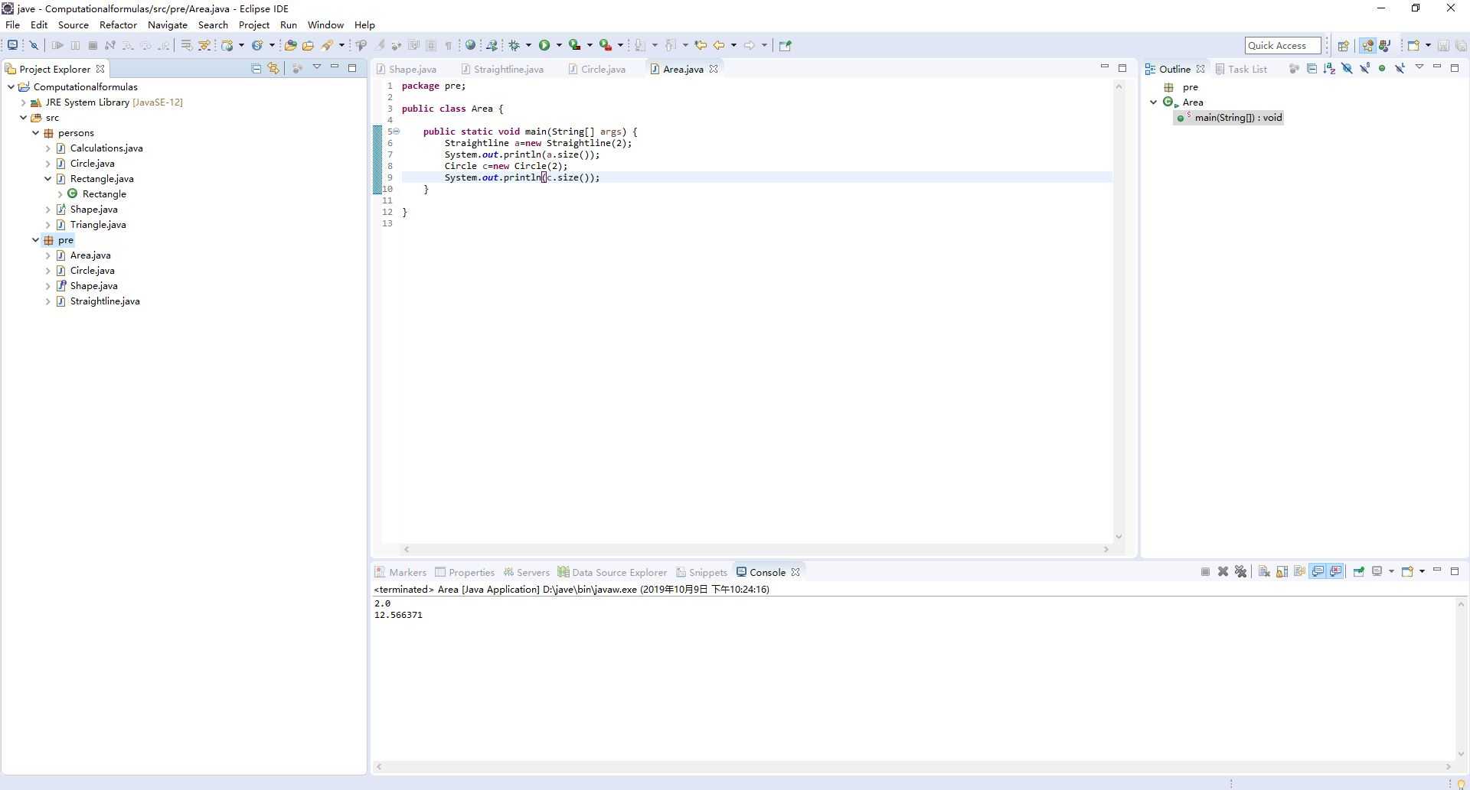Switch to the Java perspective icon
Screen dimensions: 1470x790
coord(1384,45)
